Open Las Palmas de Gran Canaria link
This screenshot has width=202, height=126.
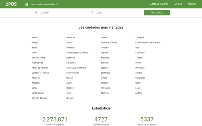tap(148, 43)
